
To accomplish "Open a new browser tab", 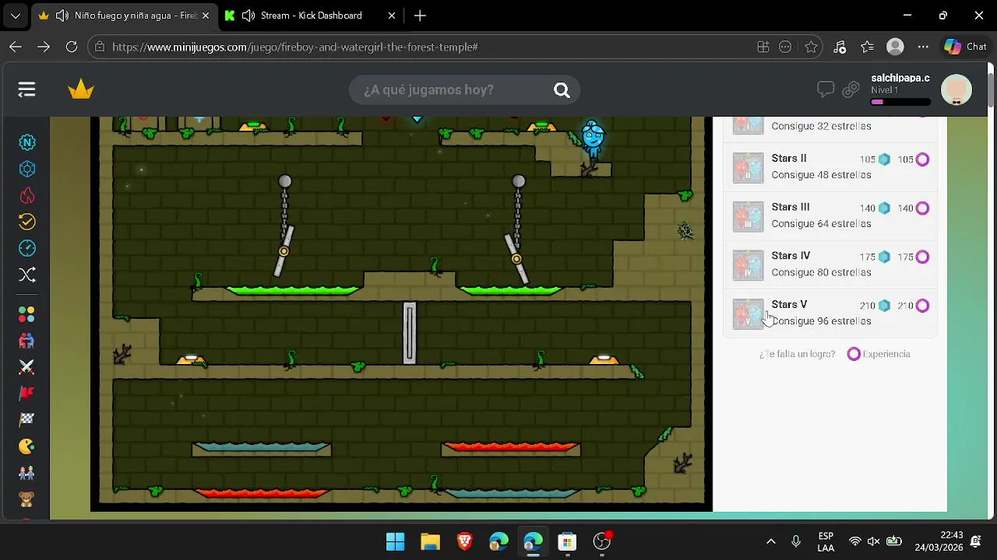I will click(x=420, y=16).
